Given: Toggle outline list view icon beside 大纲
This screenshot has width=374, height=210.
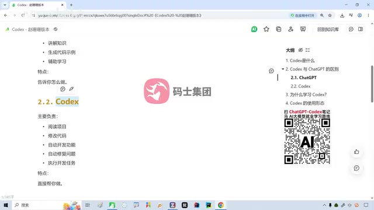Looking at the screenshot, I should click(x=308, y=50).
